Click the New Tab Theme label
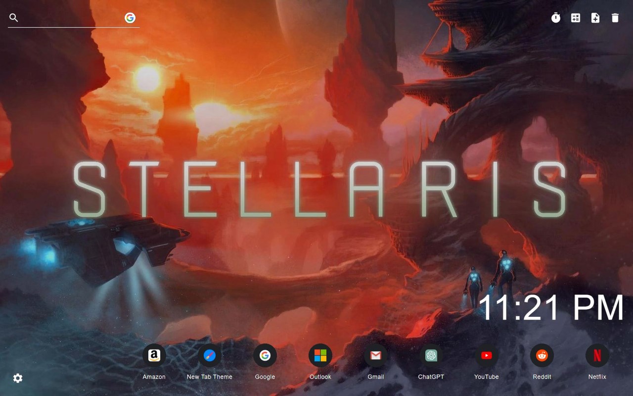The width and height of the screenshot is (633, 396). [210, 377]
